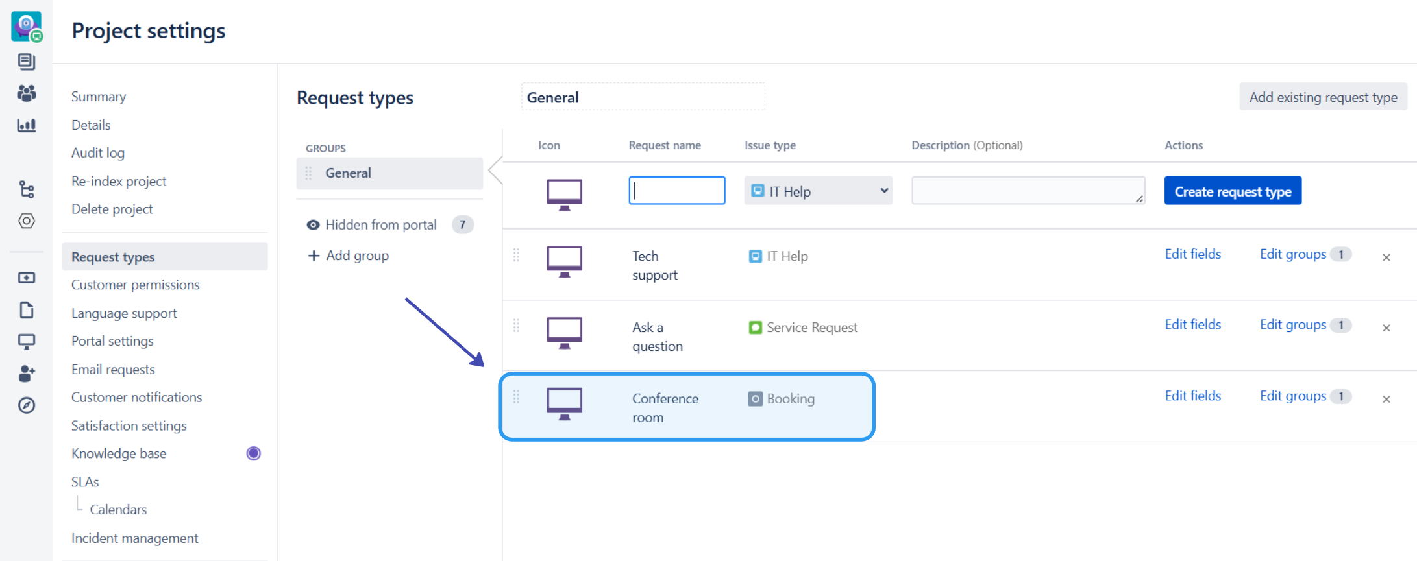Click the Request name input field
The height and width of the screenshot is (561, 1417).
(x=676, y=191)
